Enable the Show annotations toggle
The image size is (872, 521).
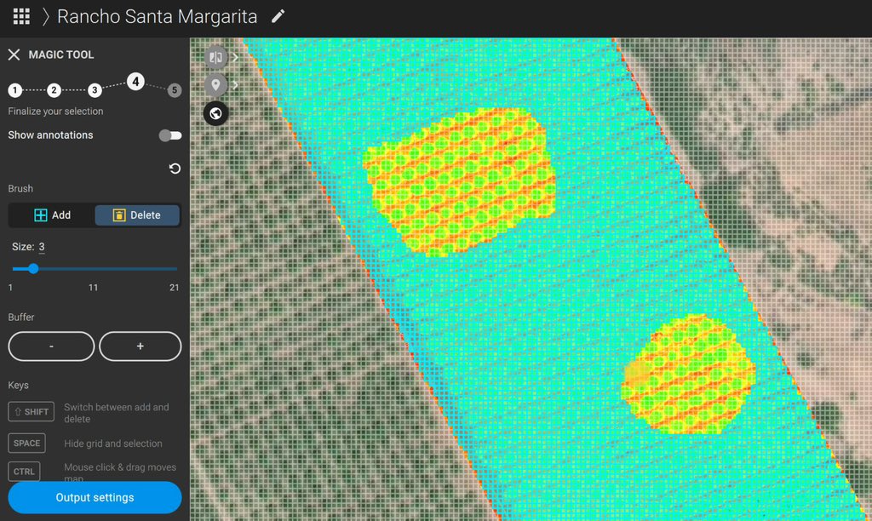click(x=169, y=135)
